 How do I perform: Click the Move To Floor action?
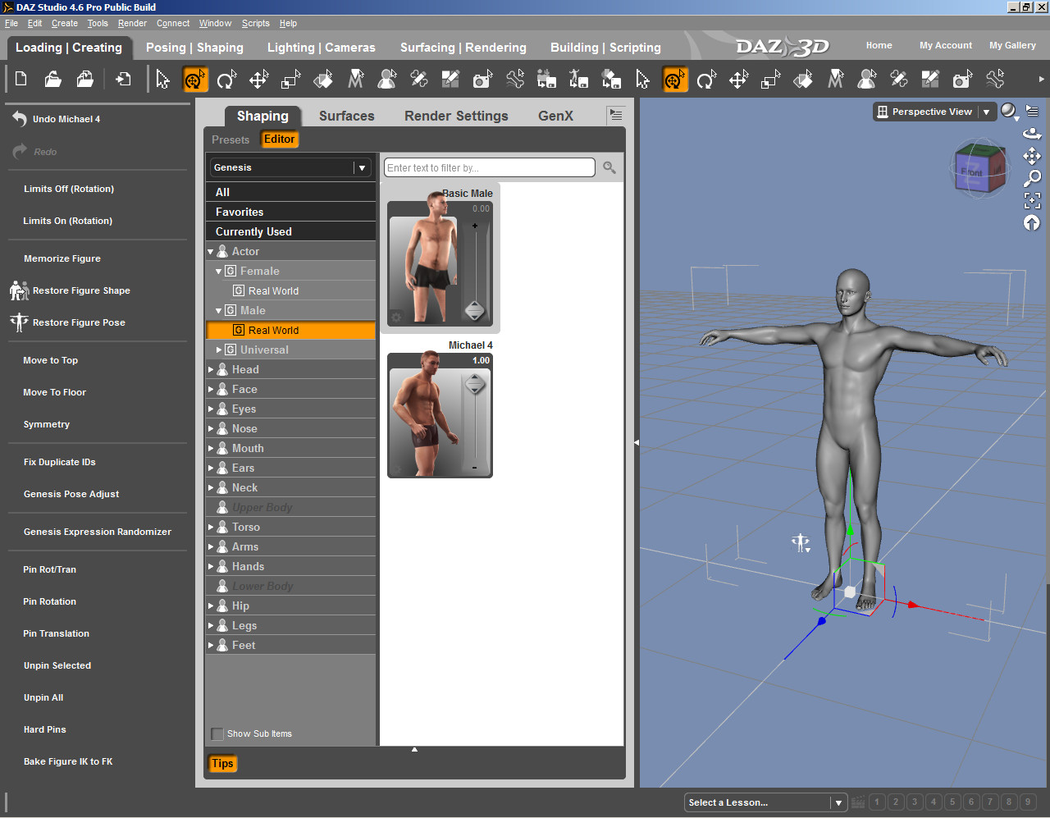(x=54, y=392)
